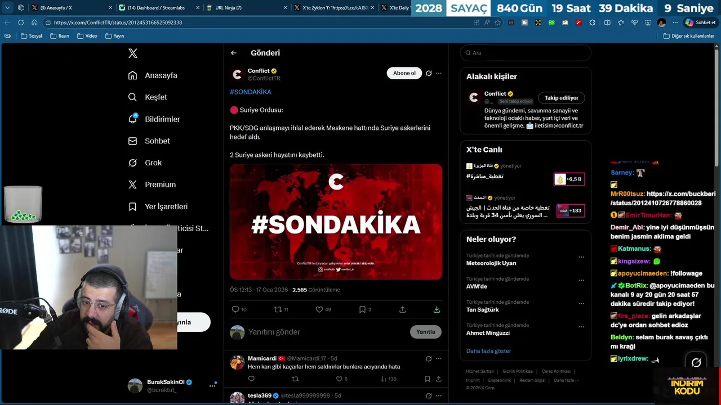Open Premium from the sidebar
Screen dimensions: 721x405
(x=152, y=184)
